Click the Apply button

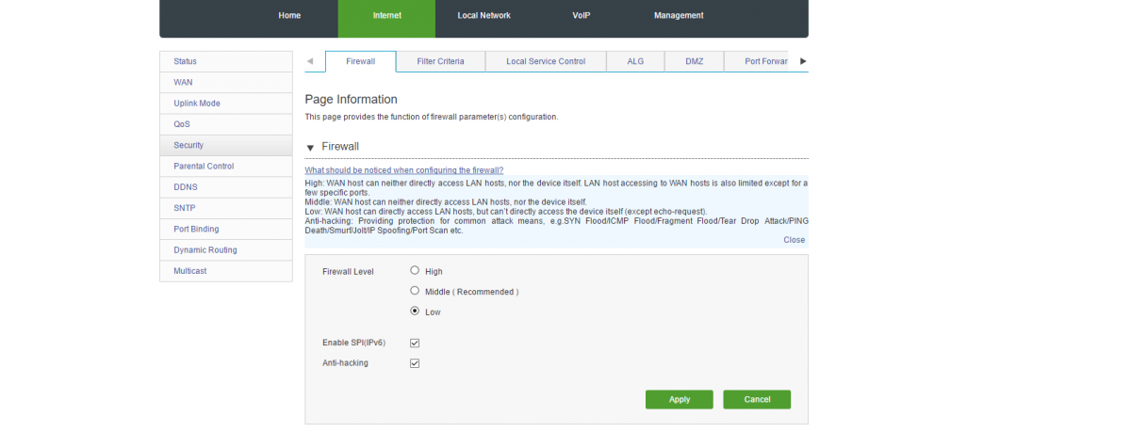680,399
